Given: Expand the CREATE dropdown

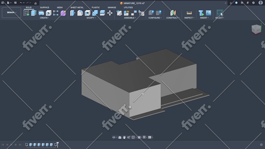Looking at the screenshot, I should tap(44, 18).
